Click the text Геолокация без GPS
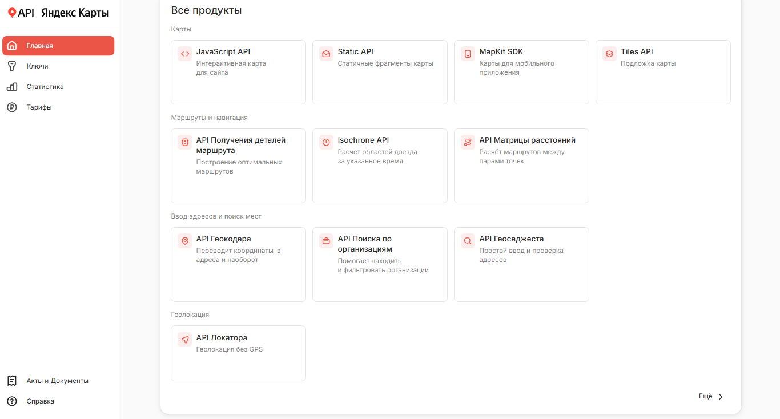 pos(230,349)
